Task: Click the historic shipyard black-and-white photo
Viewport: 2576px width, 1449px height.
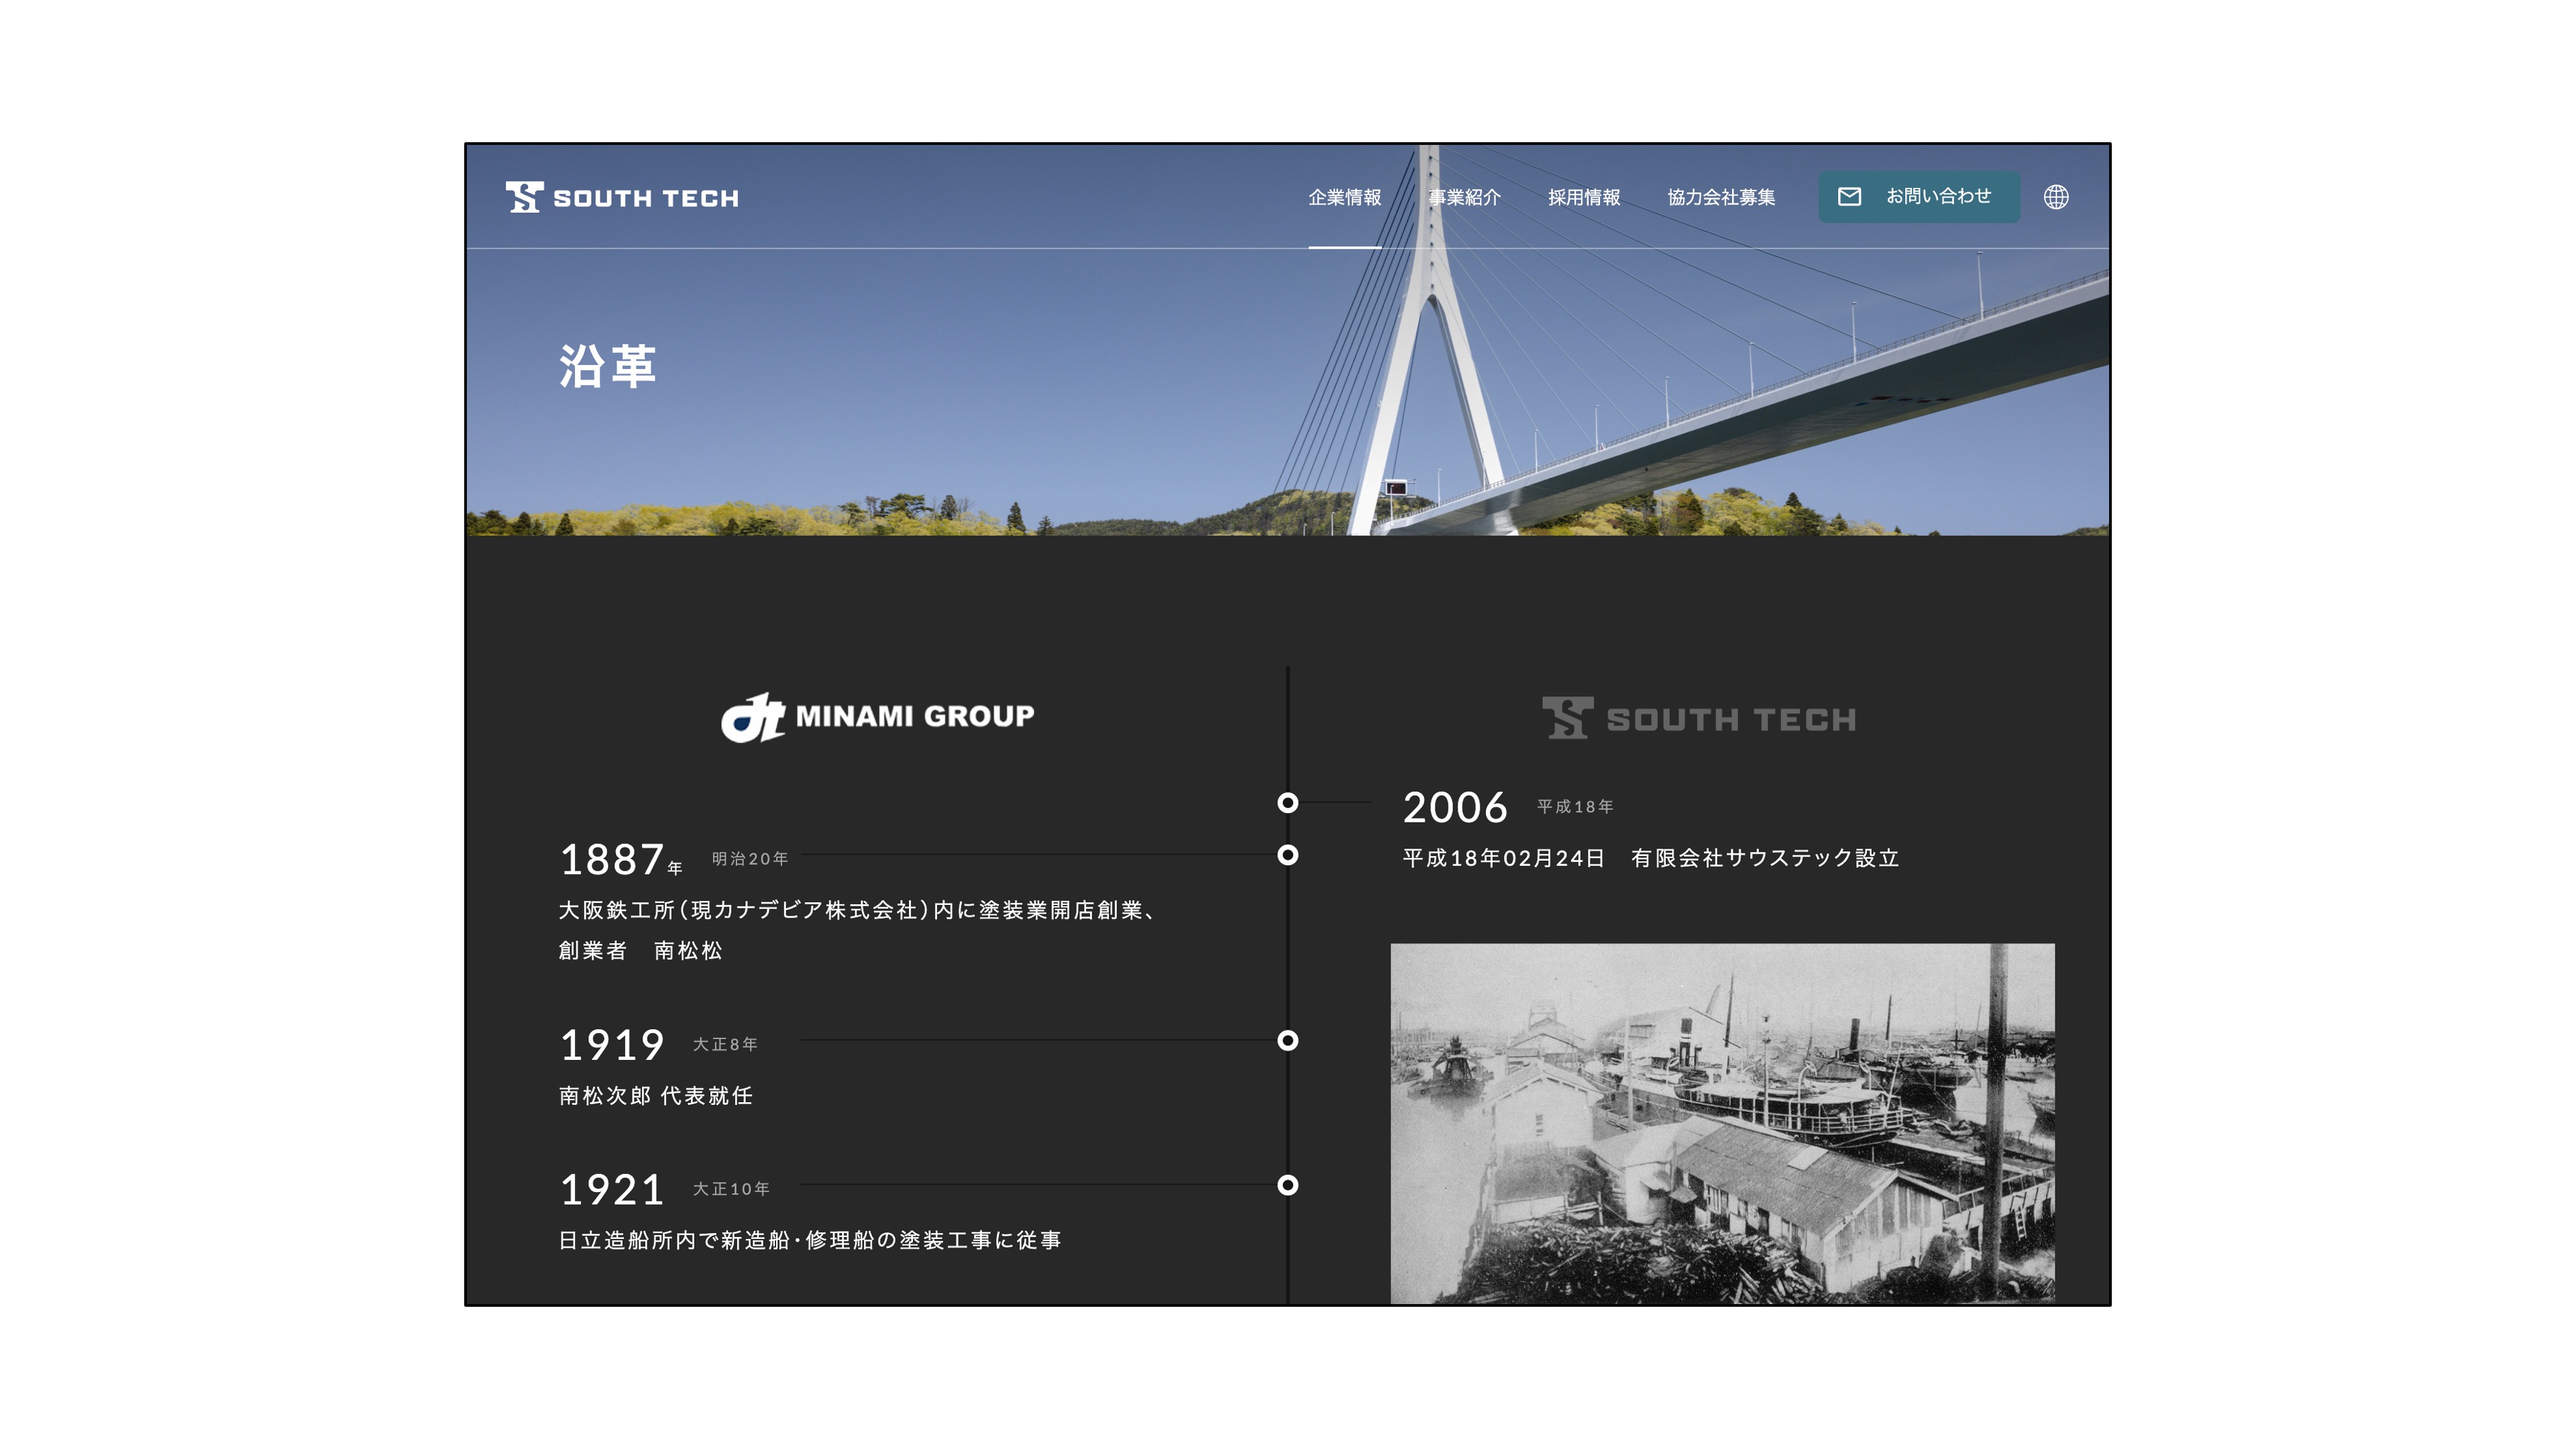Action: (x=1722, y=1123)
